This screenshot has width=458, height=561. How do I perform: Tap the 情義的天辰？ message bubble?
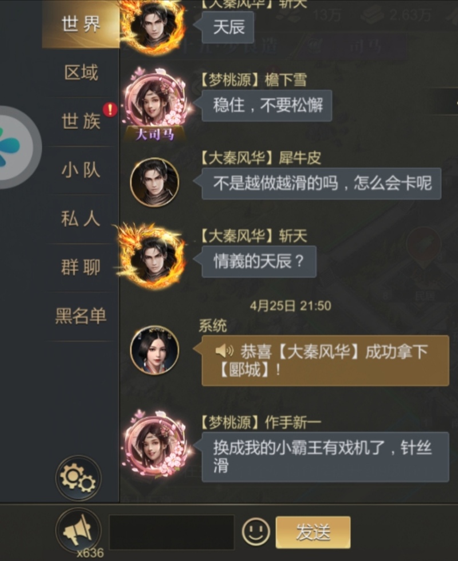click(259, 261)
